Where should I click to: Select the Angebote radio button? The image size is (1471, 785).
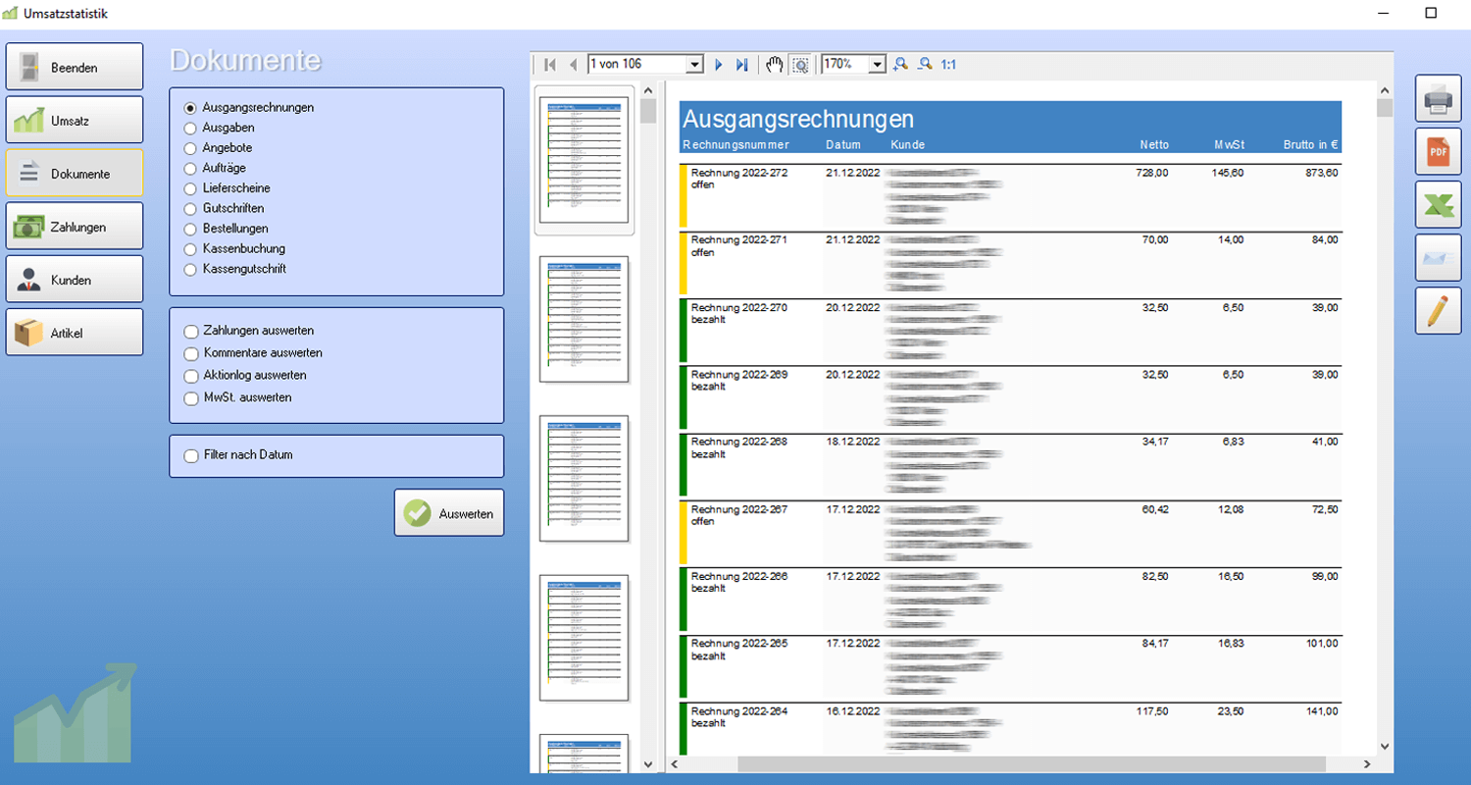tap(190, 148)
